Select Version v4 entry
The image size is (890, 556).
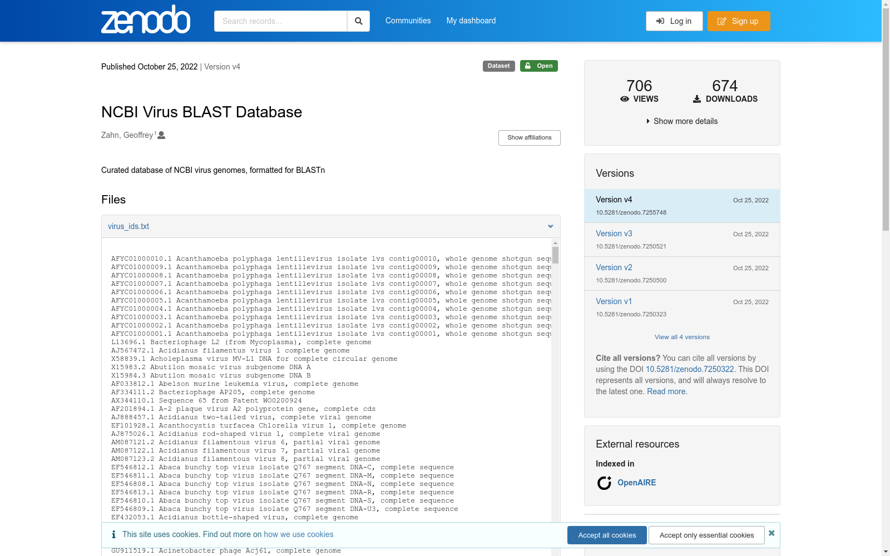click(682, 206)
